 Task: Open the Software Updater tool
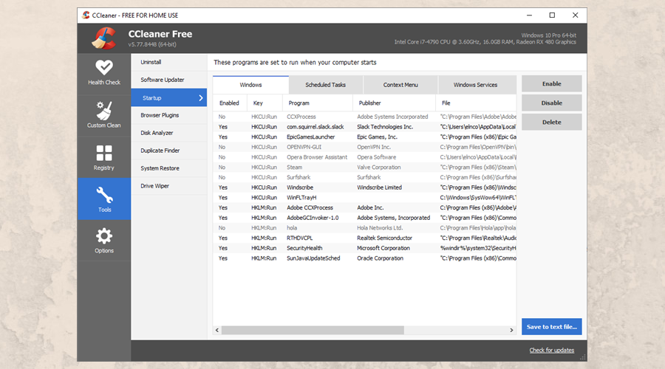pos(168,80)
